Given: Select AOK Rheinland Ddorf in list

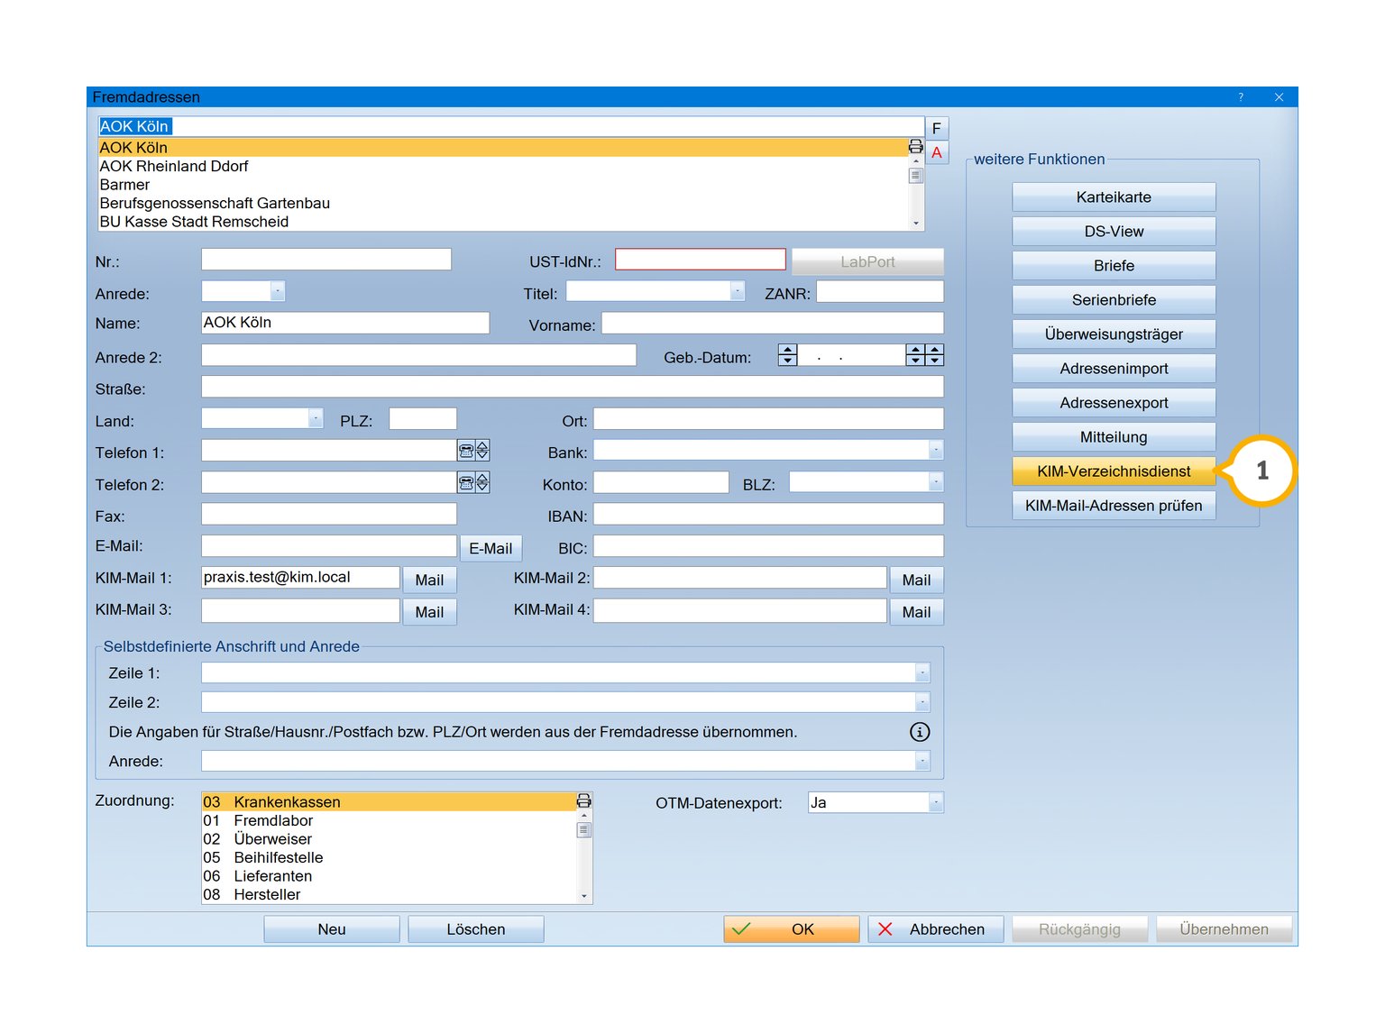Looking at the screenshot, I should click(x=503, y=166).
